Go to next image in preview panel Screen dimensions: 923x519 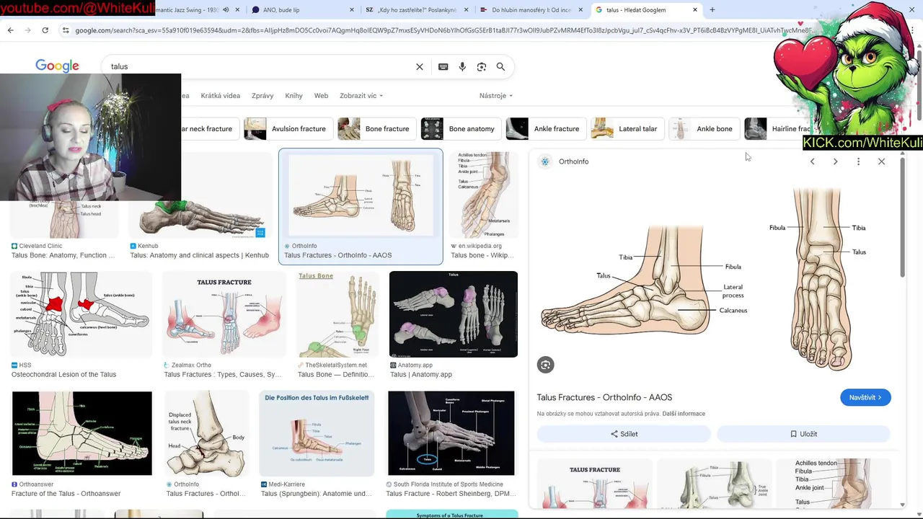coord(835,161)
